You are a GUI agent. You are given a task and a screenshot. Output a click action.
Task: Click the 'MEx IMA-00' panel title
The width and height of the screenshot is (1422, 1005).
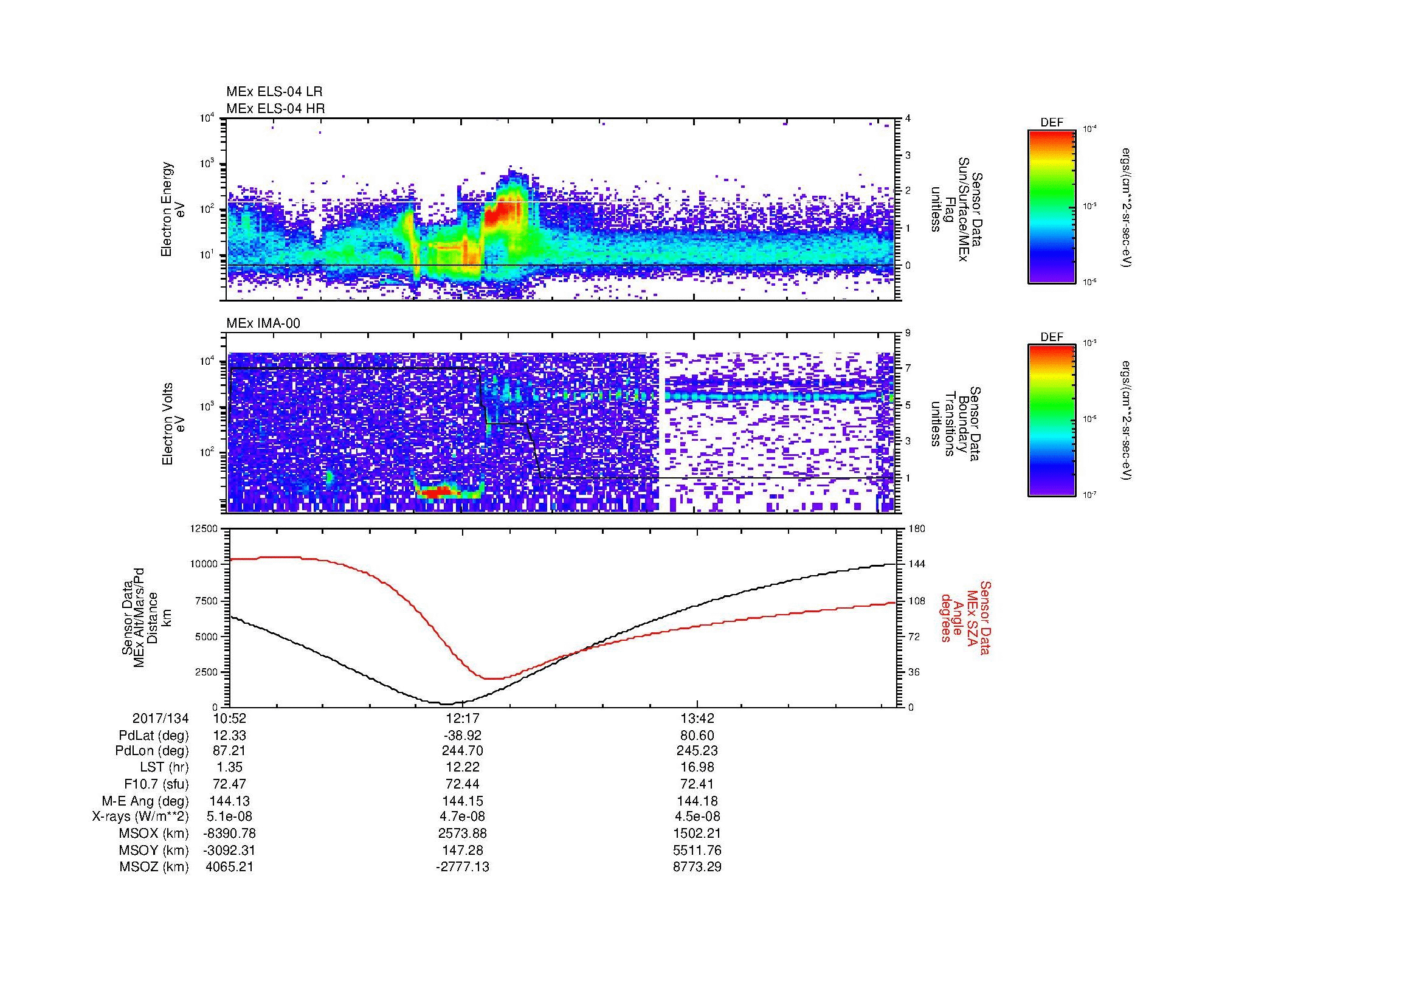pos(263,323)
